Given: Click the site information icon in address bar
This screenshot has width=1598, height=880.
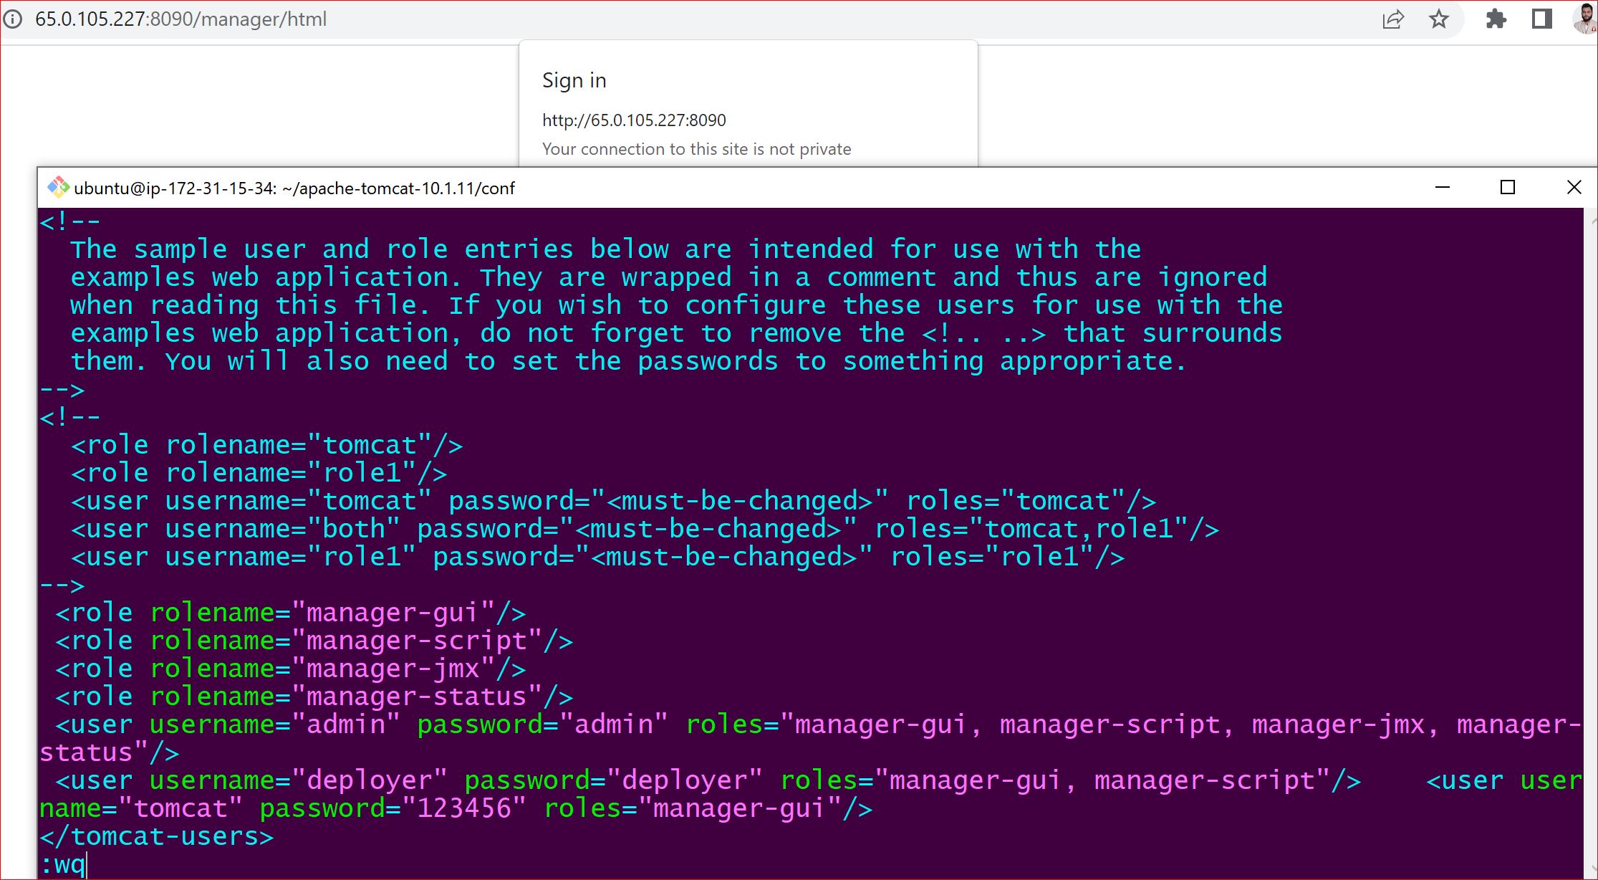Looking at the screenshot, I should point(12,19).
